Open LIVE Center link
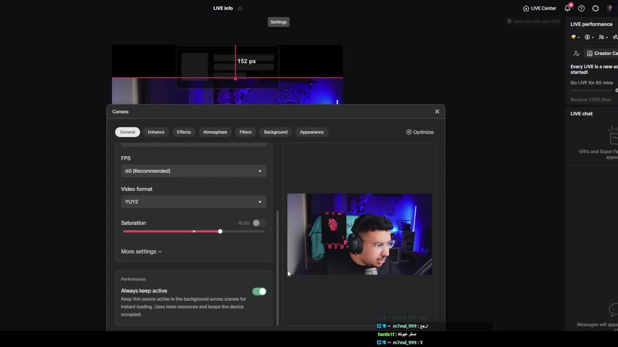 [x=540, y=8]
